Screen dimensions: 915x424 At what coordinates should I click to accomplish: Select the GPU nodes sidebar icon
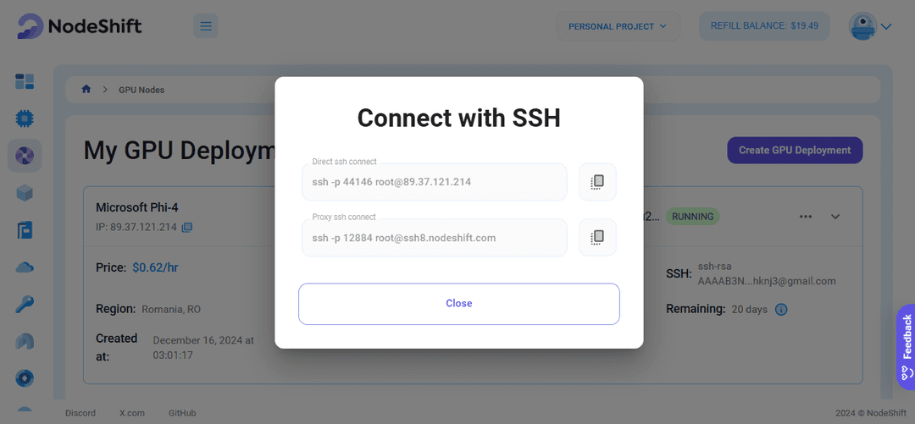tap(25, 156)
